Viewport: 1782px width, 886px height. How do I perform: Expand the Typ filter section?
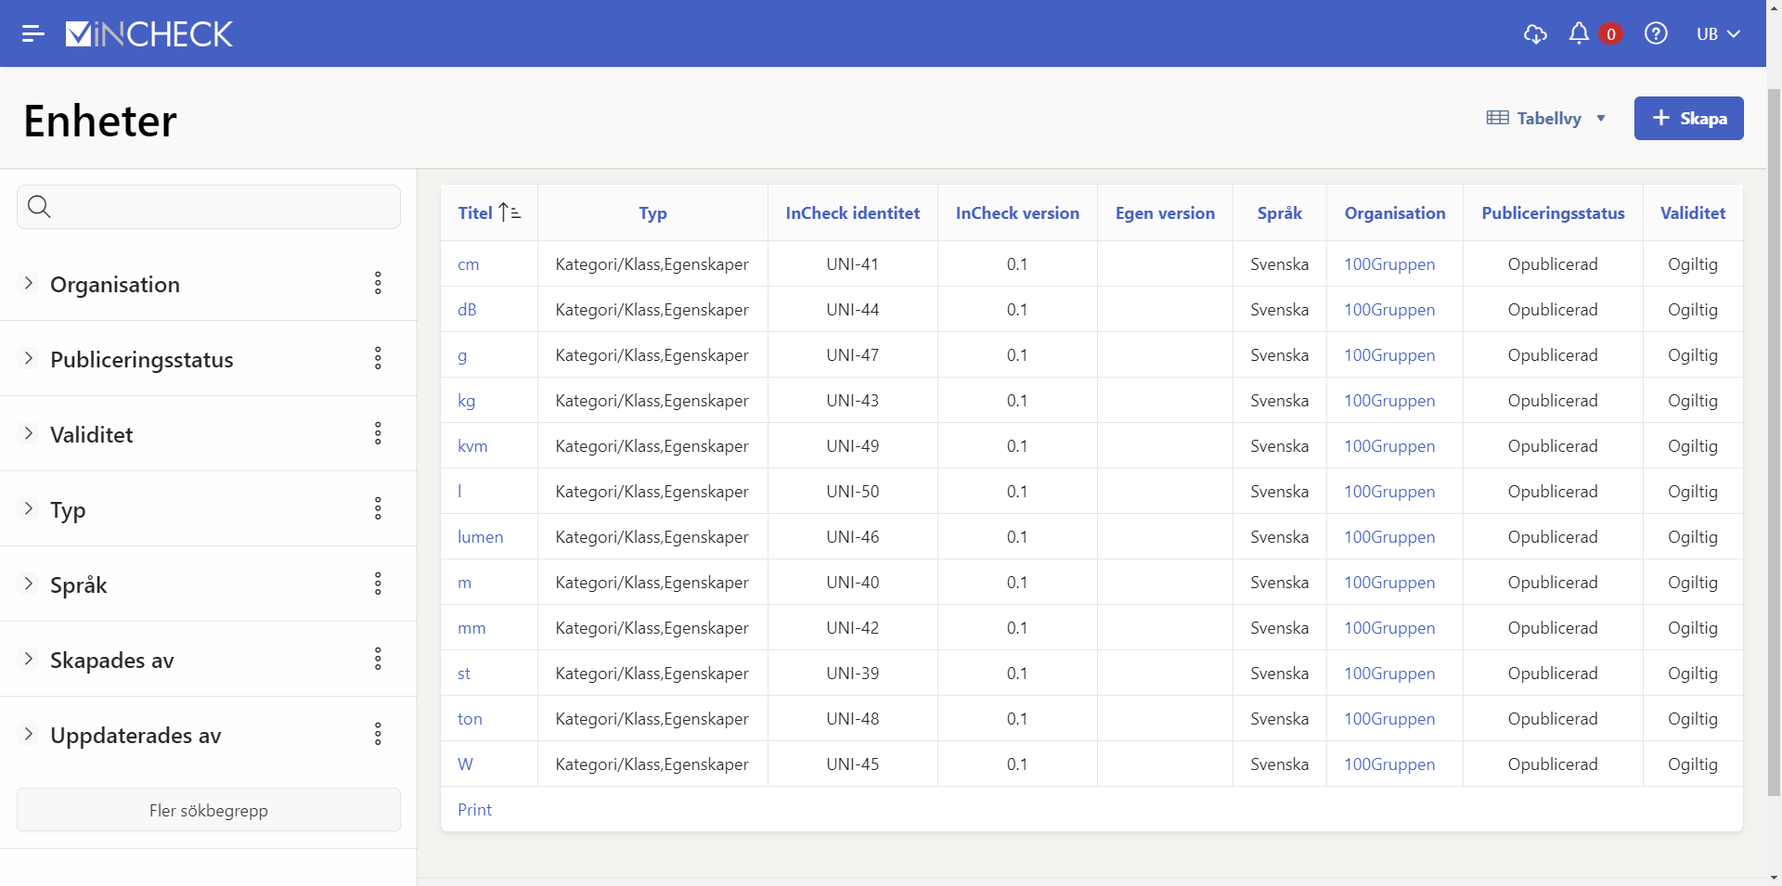pyautogui.click(x=29, y=508)
